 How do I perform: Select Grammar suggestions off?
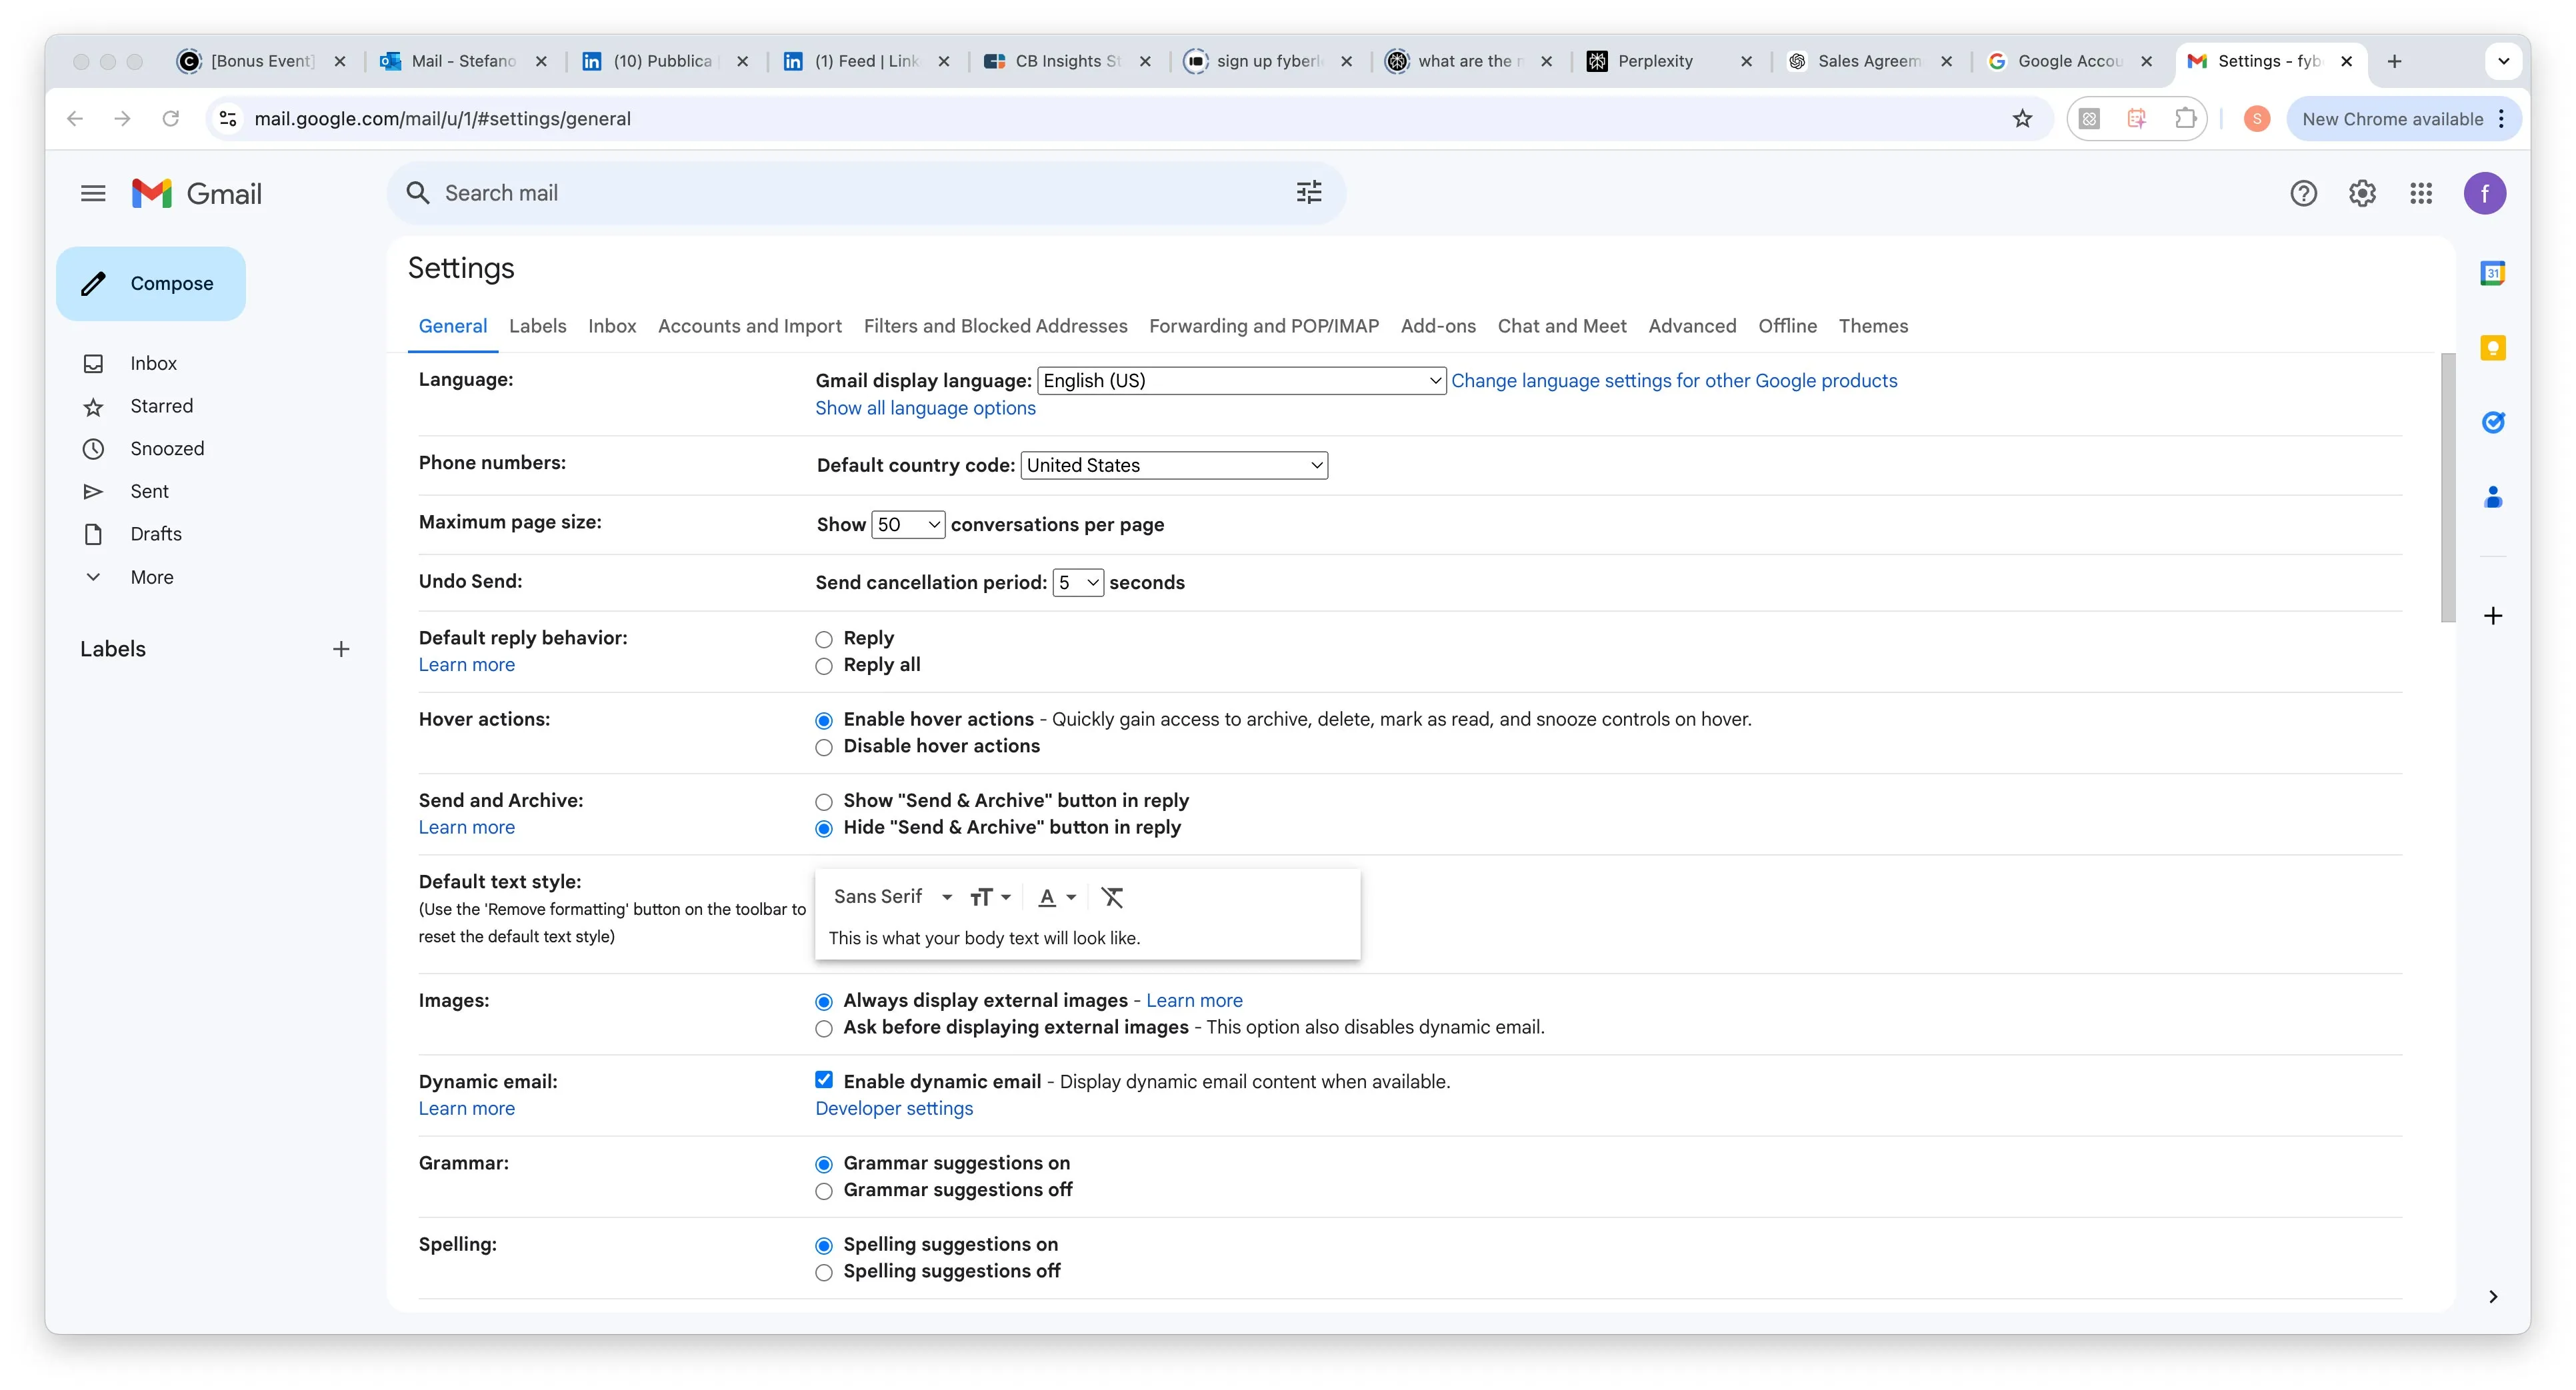(x=823, y=1191)
